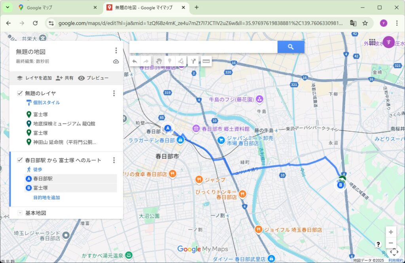Click the かすかべ湯元温泉 hot spring pin
Screen dimensions: 405x263
tap(129, 255)
